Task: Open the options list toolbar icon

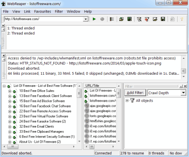Action: click(x=112, y=19)
